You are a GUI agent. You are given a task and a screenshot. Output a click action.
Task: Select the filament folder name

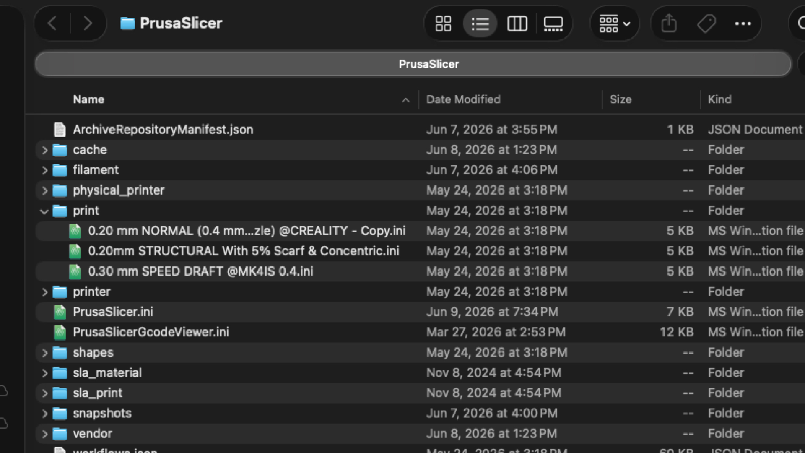[x=96, y=170]
